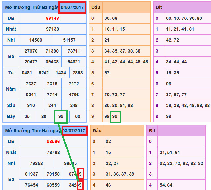211x190 pixels.
Task: Select sixth prize number 910
Action: point(31,105)
